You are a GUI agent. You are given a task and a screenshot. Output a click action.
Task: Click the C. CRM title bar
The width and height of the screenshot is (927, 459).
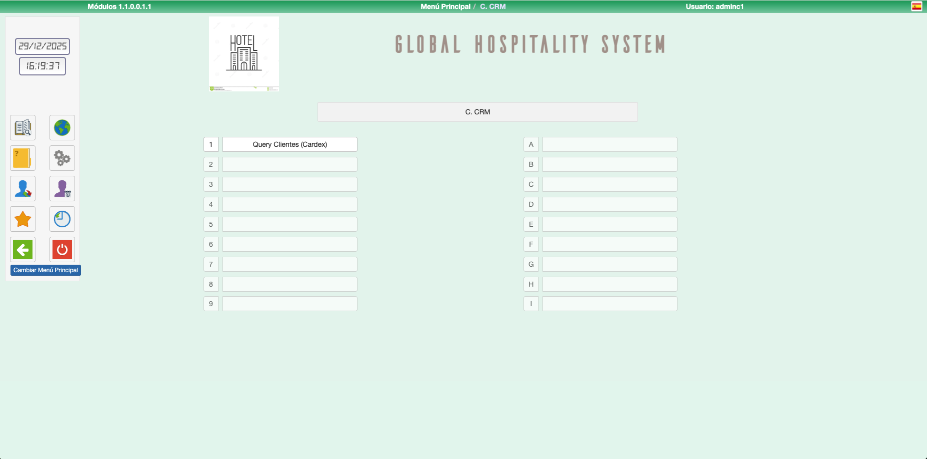click(x=477, y=112)
